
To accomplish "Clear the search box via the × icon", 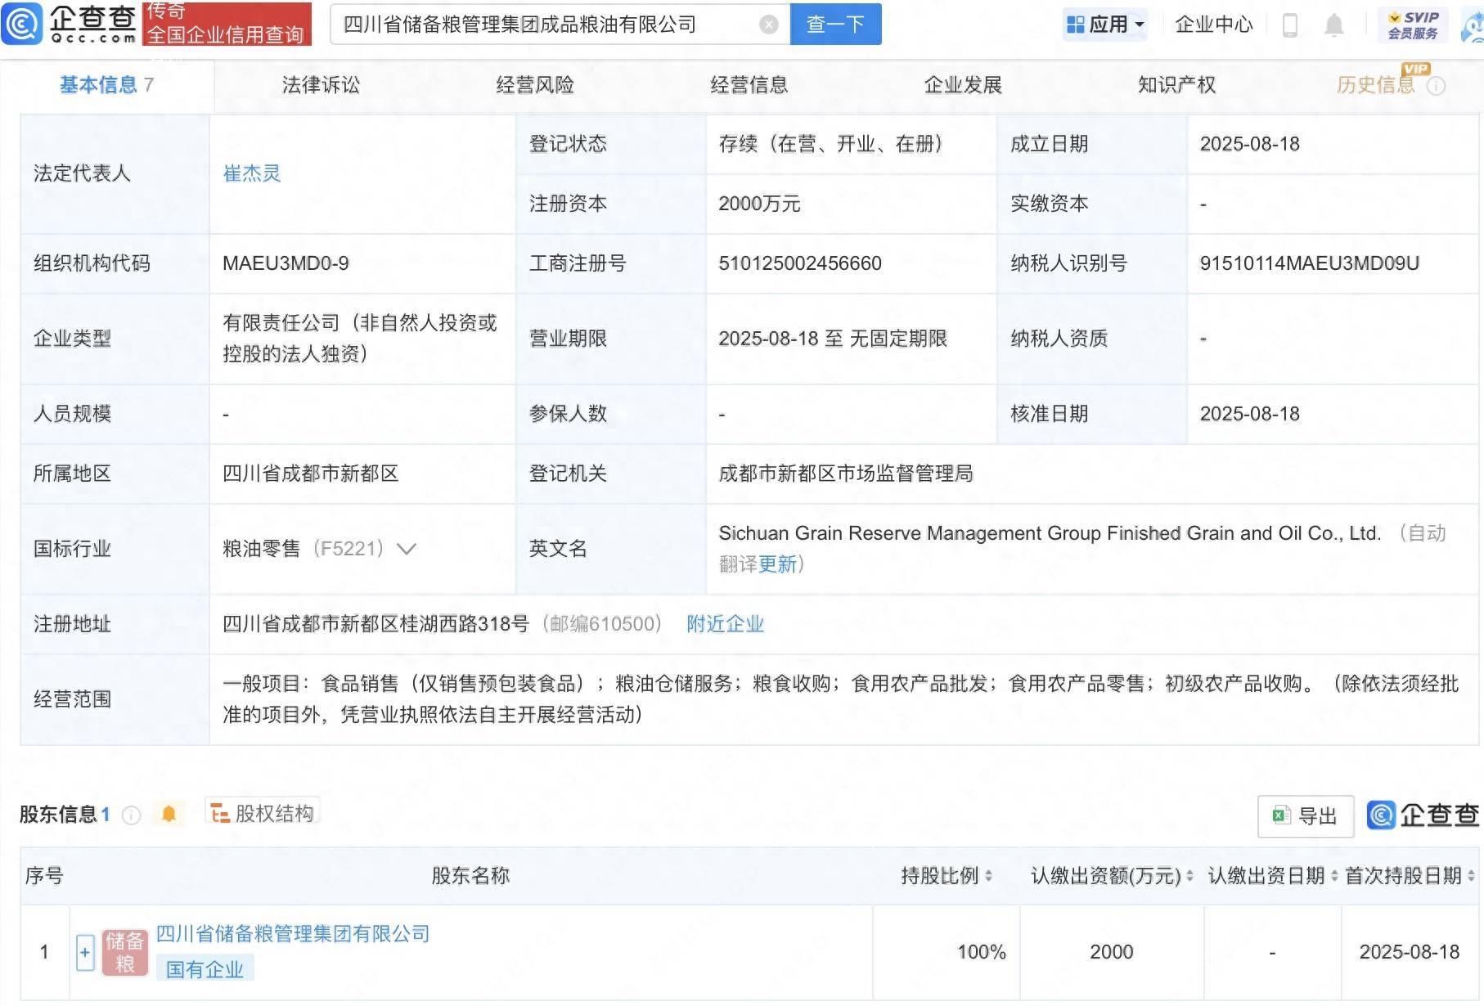I will (767, 24).
